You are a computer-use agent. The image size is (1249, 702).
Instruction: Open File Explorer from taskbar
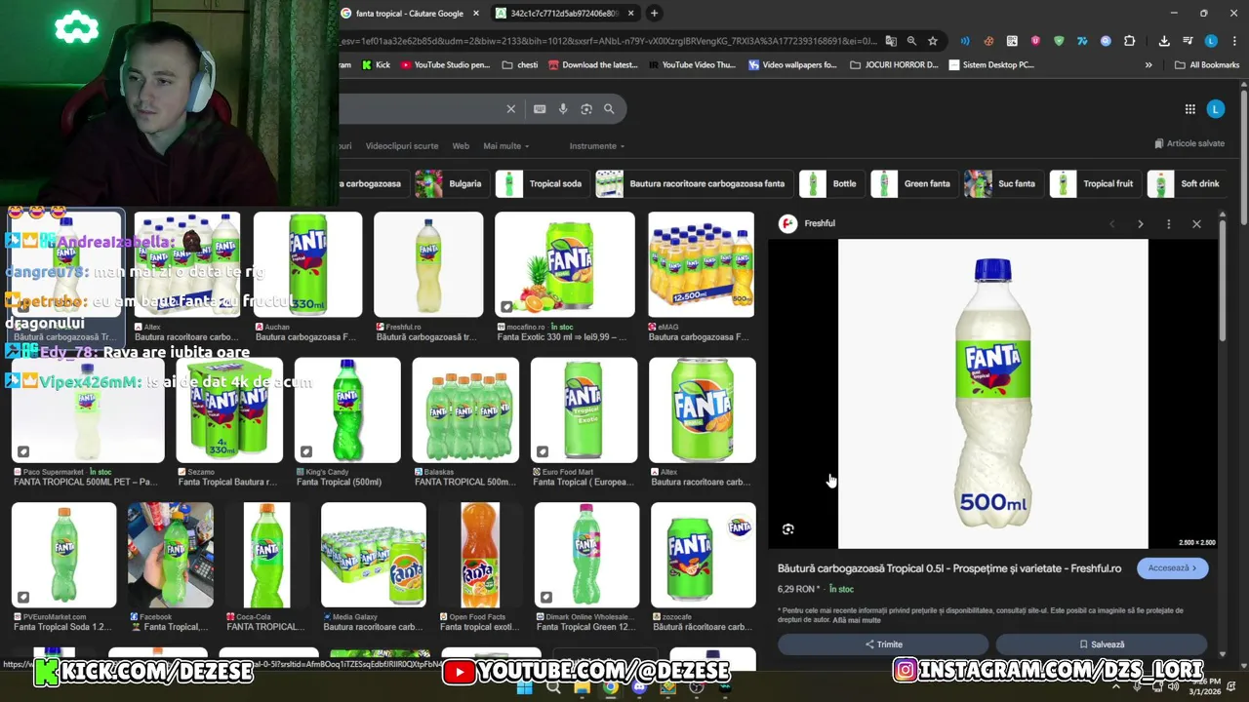(x=582, y=687)
